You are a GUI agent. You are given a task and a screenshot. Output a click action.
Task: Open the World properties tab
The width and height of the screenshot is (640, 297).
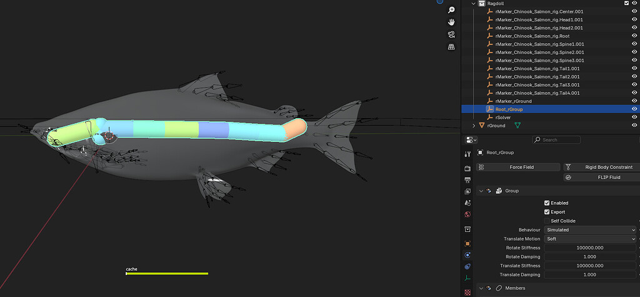coord(467,214)
